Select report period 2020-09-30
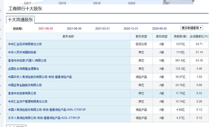The height and width of the screenshot is (127, 214). tap(159, 28)
